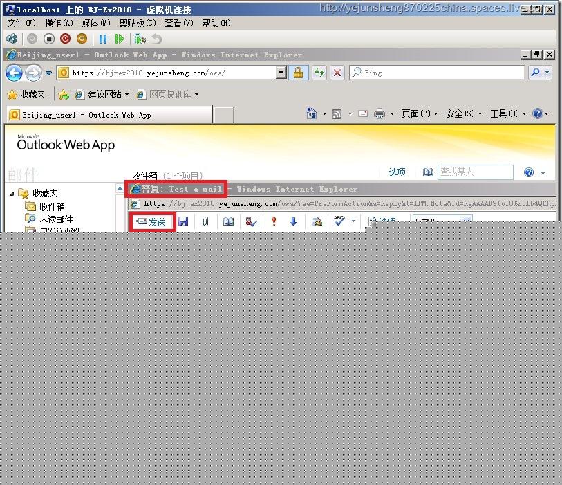Click the RSS feeds icon
This screenshot has width=562, height=485.
coord(337,114)
